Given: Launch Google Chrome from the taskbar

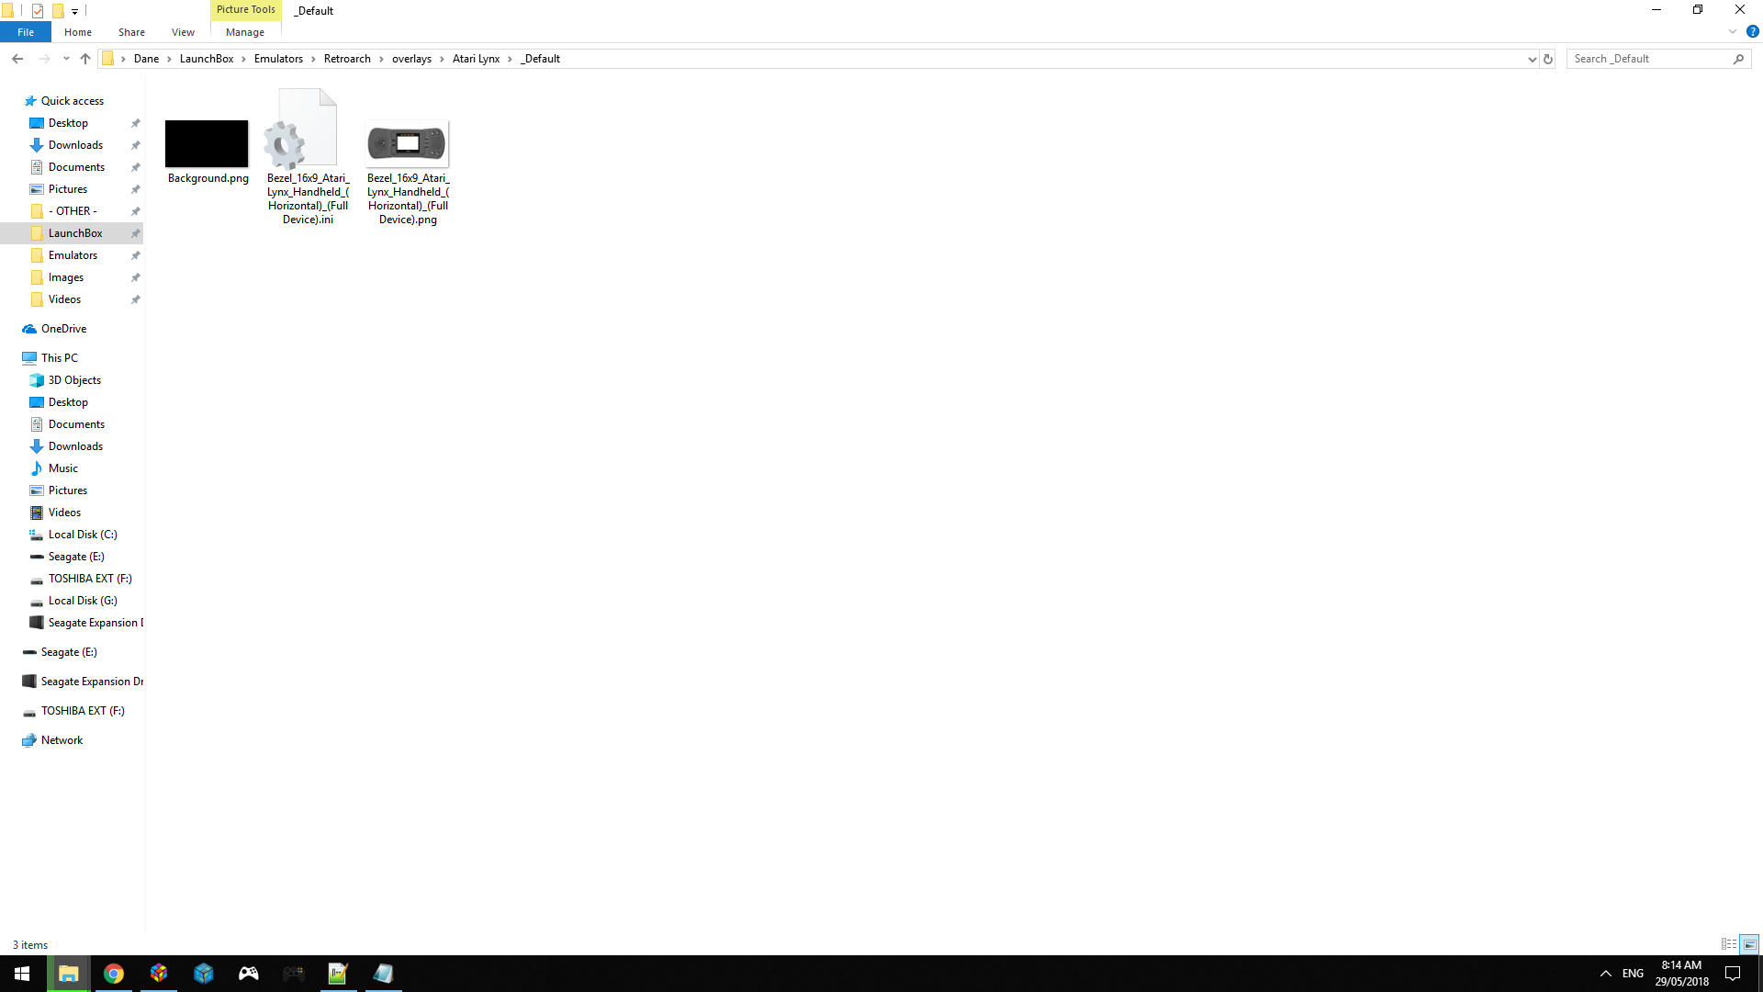Looking at the screenshot, I should 114,974.
